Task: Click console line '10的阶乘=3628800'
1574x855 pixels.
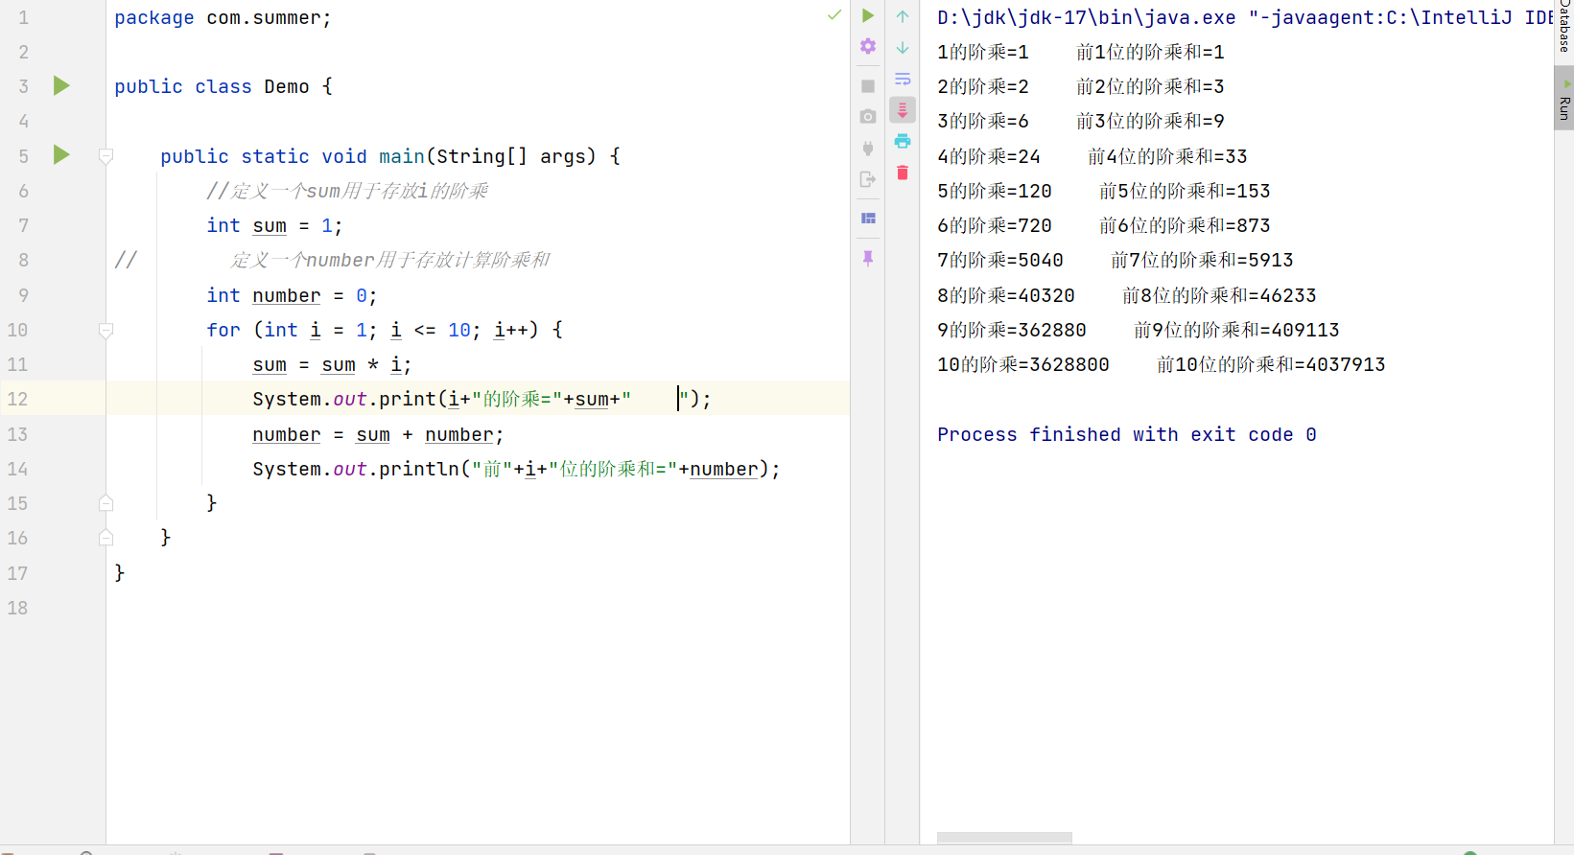Action: [x=1023, y=364]
